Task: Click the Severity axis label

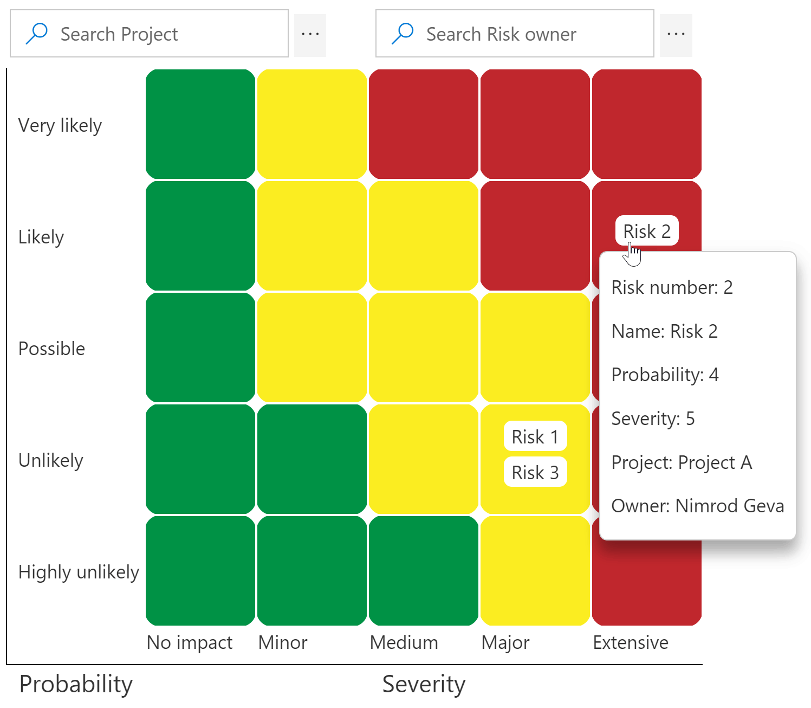Action: pyautogui.click(x=423, y=684)
